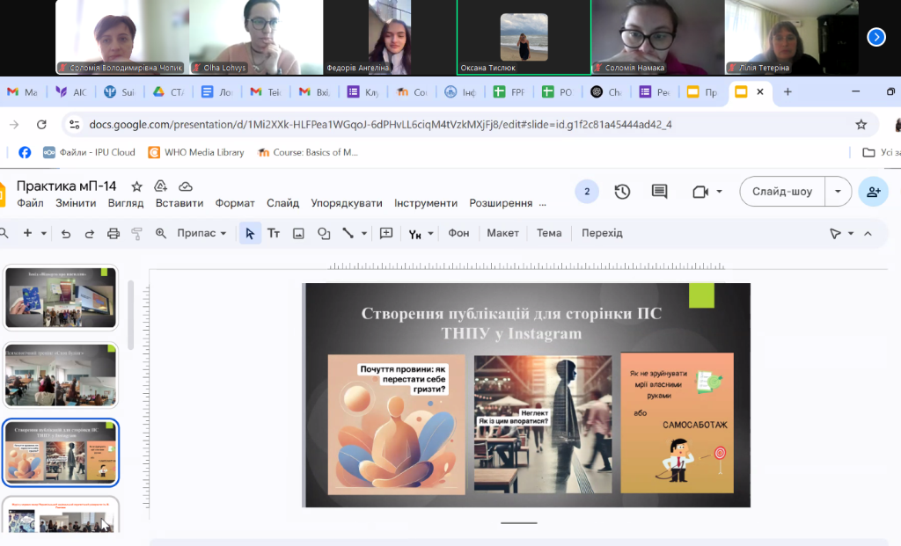The height and width of the screenshot is (546, 901).
Task: Click the Redo arrow in the toolbar
Action: [x=89, y=233]
